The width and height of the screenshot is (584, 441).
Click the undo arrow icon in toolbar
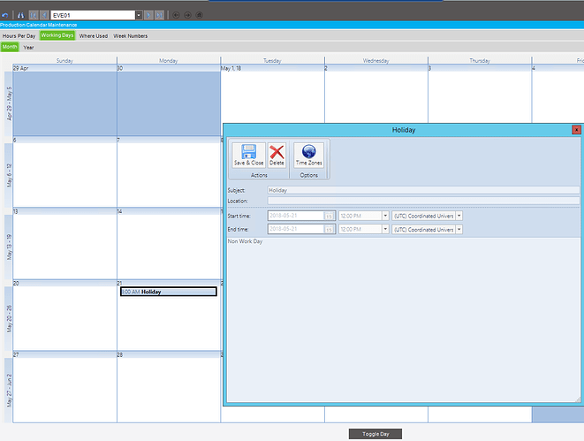point(4,15)
